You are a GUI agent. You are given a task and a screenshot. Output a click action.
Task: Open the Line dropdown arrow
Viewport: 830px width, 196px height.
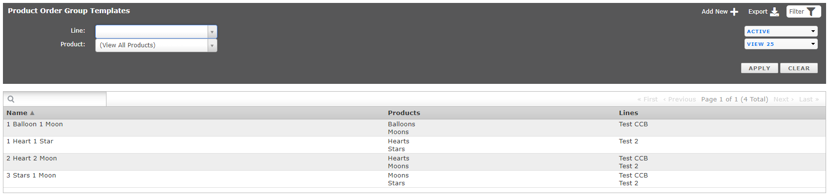(212, 32)
